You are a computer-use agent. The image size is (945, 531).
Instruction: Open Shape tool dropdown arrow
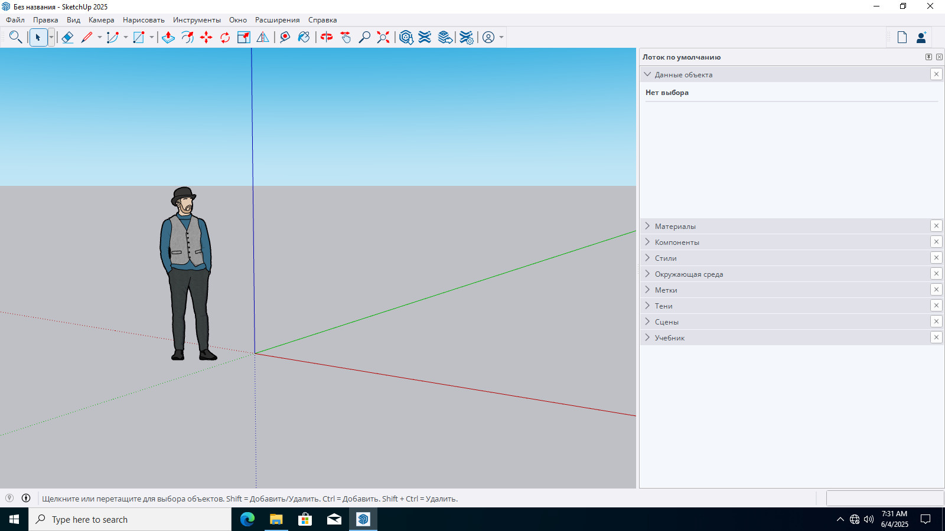[152, 37]
